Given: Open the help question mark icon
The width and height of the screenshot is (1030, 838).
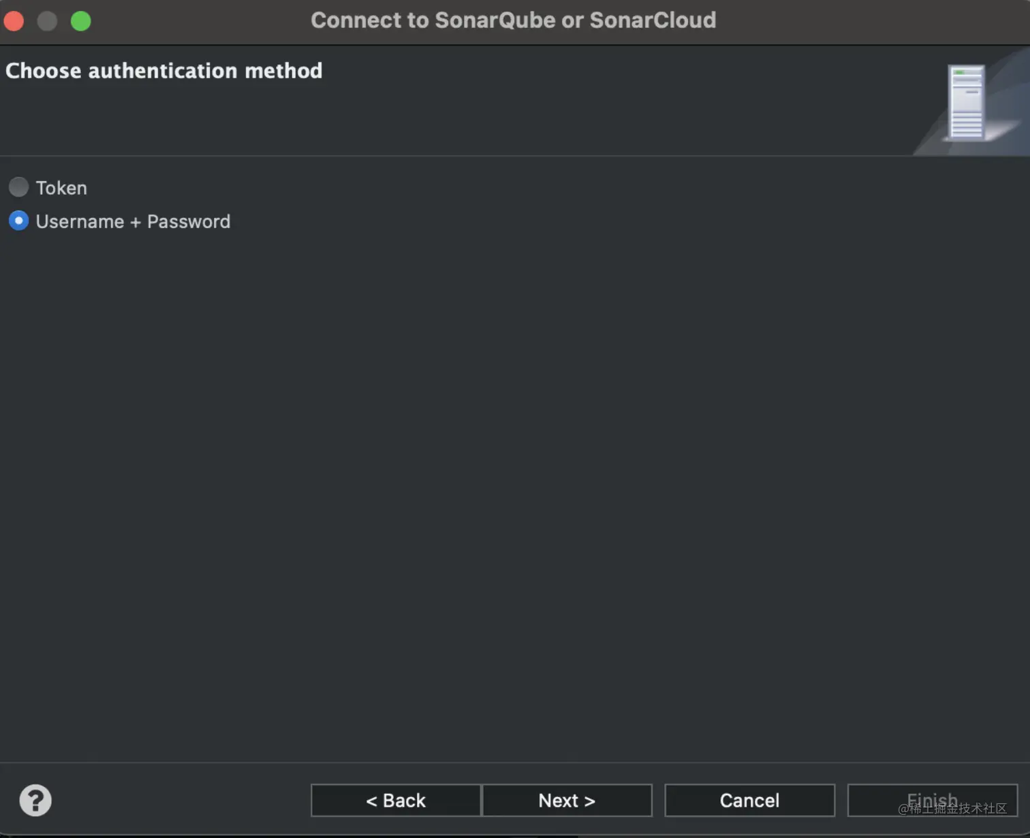Looking at the screenshot, I should (35, 800).
